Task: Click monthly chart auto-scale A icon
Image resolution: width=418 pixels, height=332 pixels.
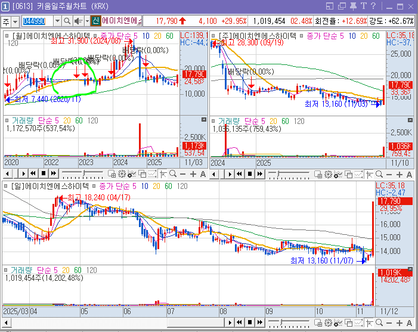Action: click(203, 174)
